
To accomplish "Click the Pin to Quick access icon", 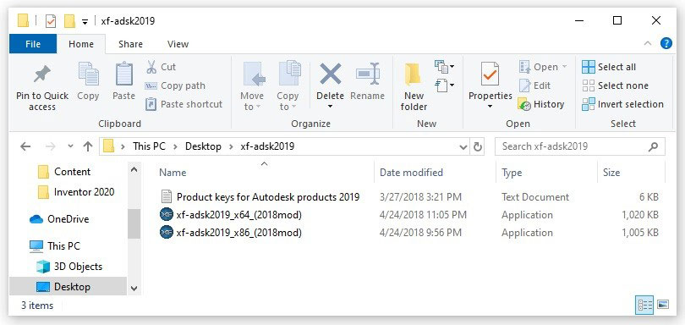I will point(42,74).
